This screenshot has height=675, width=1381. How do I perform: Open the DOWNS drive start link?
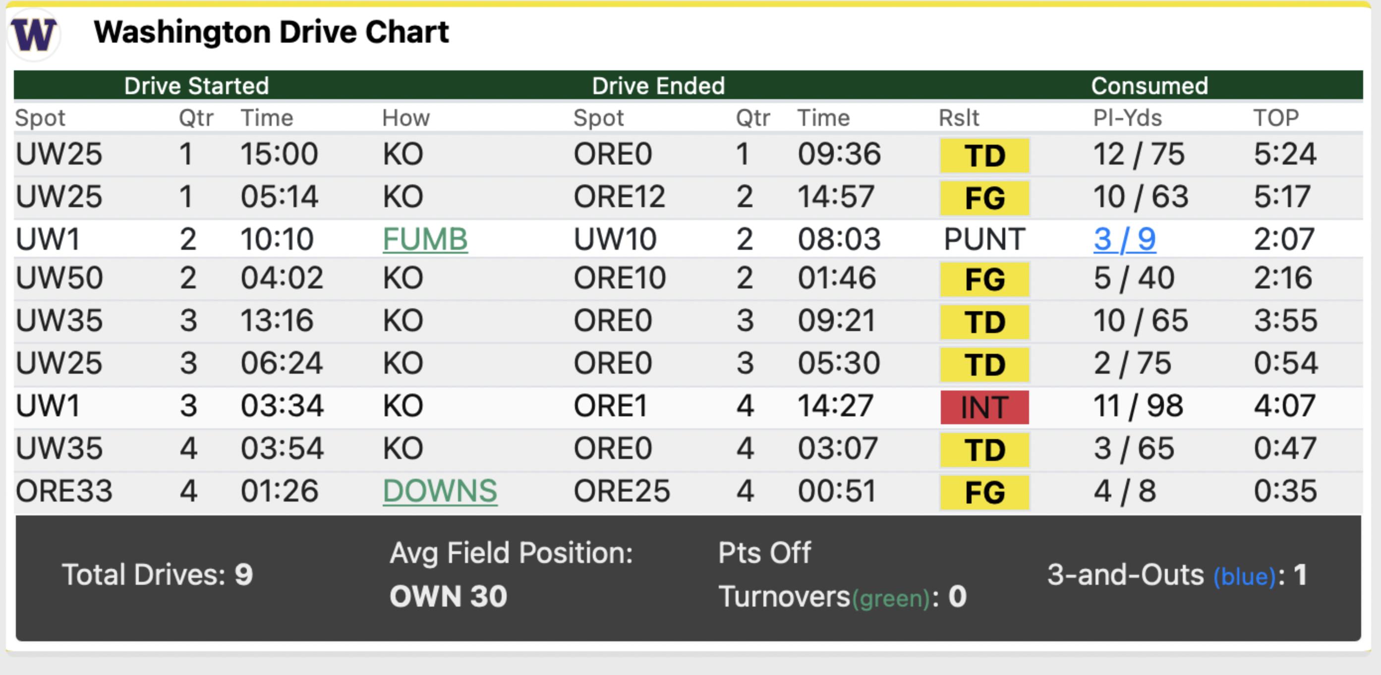440,491
